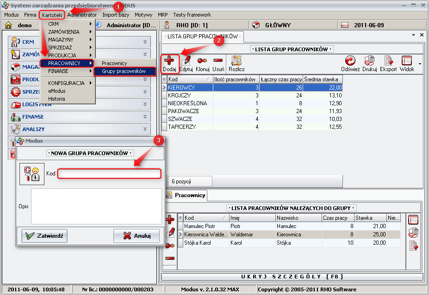Image resolution: width=429 pixels, height=295 pixels.
Task: Open the Kartoteki menu
Action: [51, 15]
